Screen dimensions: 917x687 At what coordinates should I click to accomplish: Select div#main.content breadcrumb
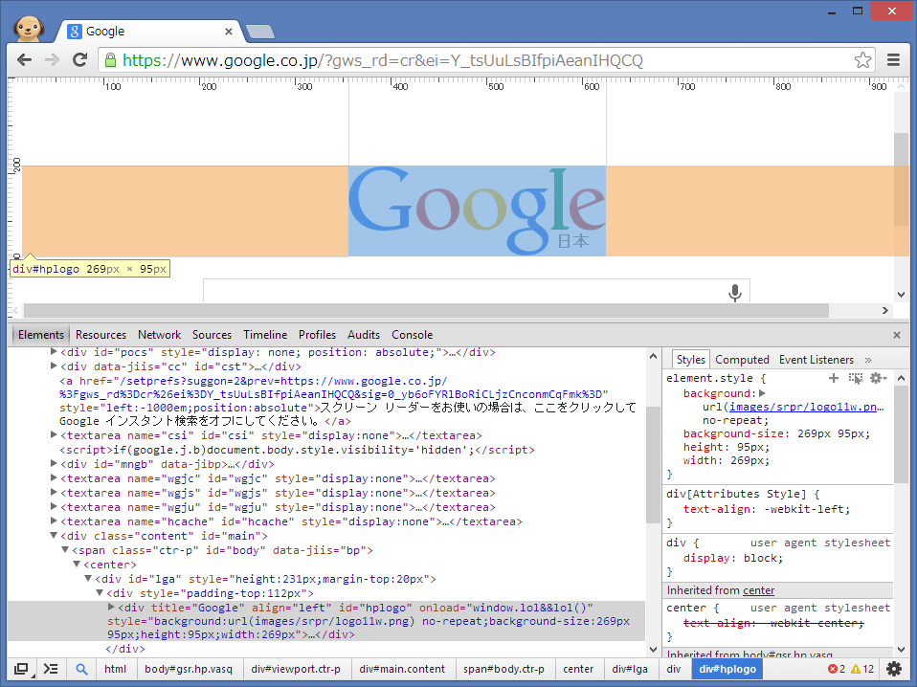pyautogui.click(x=402, y=669)
